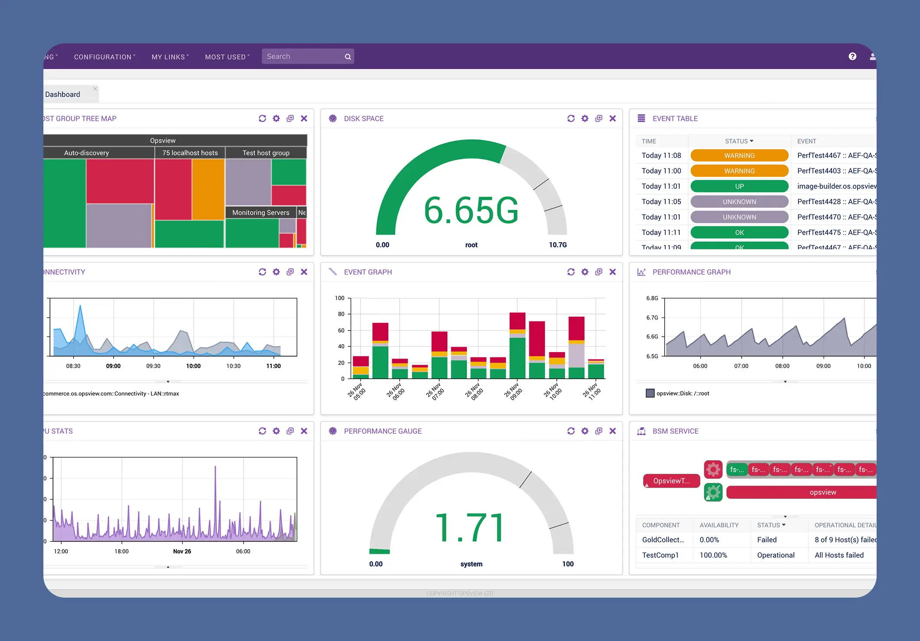Pop out the Performance Gauge dashlet
Image resolution: width=920 pixels, height=641 pixels.
598,431
